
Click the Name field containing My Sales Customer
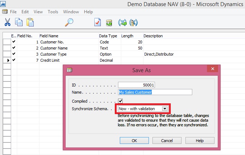tap(155, 92)
